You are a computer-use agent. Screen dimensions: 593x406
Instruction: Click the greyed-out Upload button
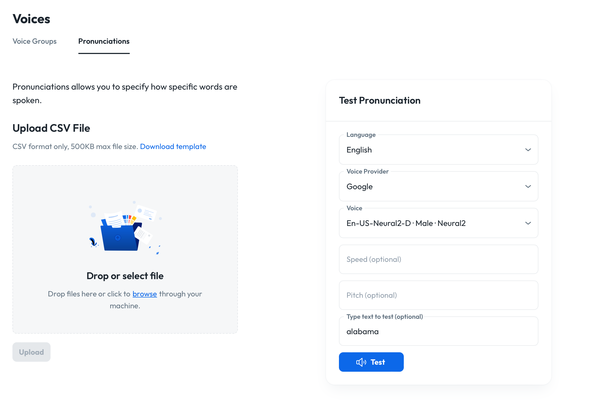tap(31, 352)
